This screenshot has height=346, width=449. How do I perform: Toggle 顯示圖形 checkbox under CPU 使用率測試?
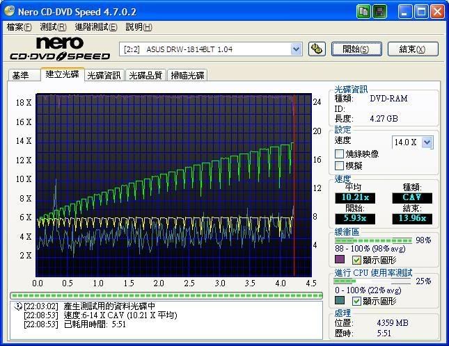coord(356,301)
